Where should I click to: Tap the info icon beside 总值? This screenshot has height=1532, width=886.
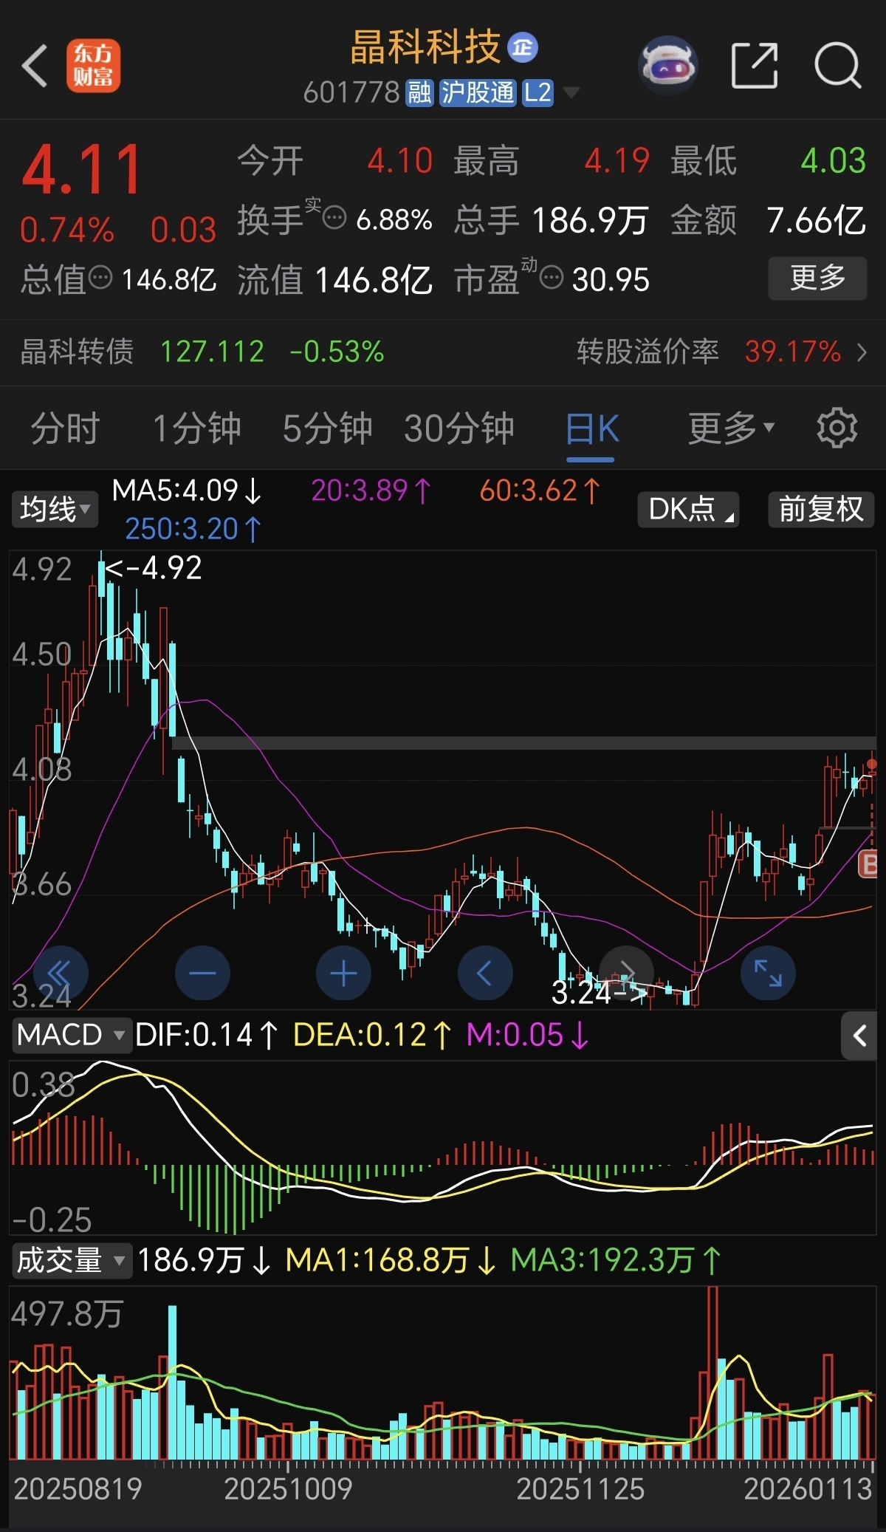pos(100,278)
